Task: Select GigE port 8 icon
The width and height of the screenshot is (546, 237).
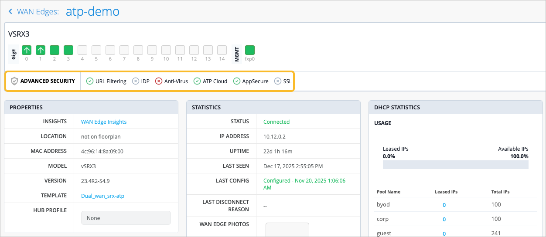Action: pos(138,50)
